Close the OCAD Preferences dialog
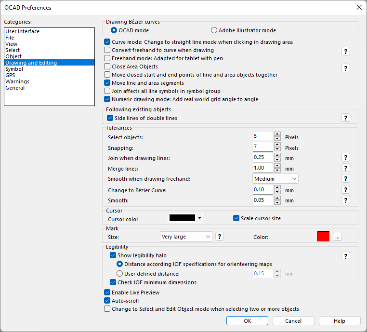Viewport: 367px width, 332px height. tap(359, 8)
